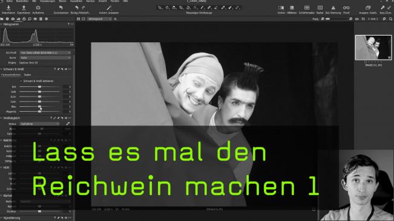Collapse the Vignettierung panel

pos(1,218)
